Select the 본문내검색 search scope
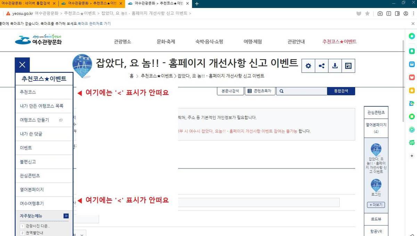 tap(230, 91)
